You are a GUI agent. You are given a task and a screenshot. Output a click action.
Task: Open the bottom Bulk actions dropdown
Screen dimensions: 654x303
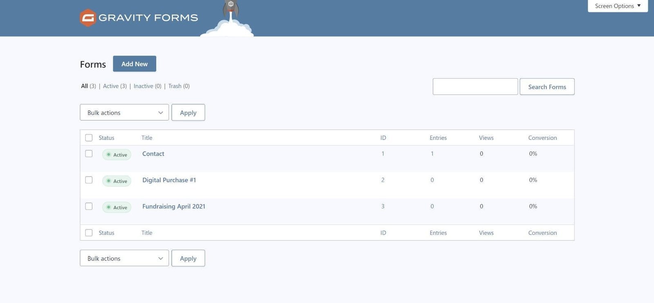tap(124, 258)
